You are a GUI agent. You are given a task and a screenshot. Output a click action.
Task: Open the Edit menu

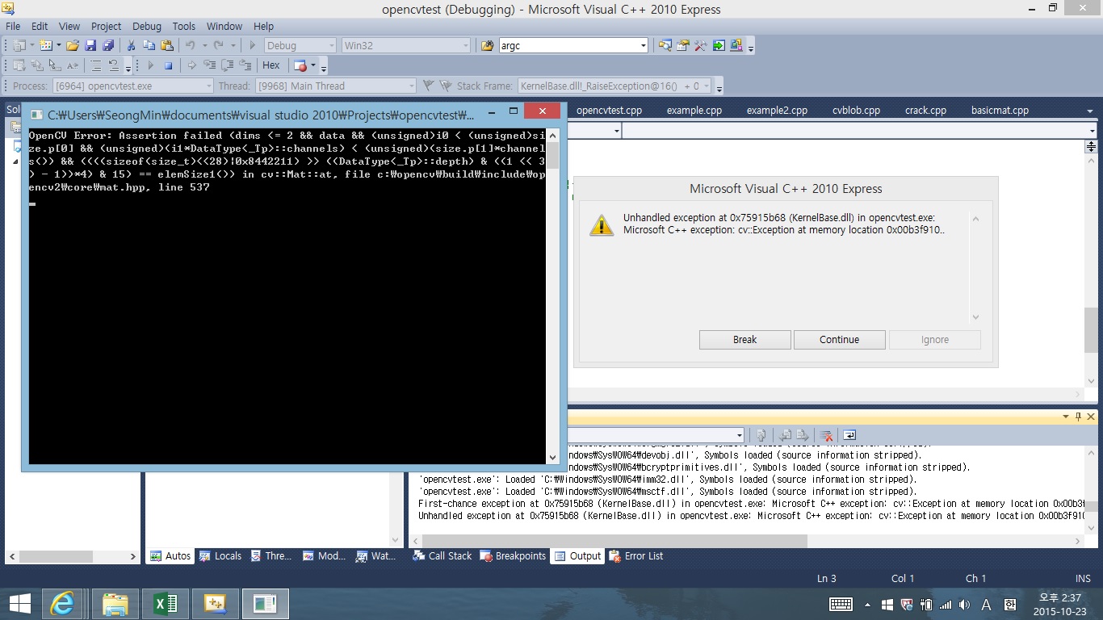(40, 26)
